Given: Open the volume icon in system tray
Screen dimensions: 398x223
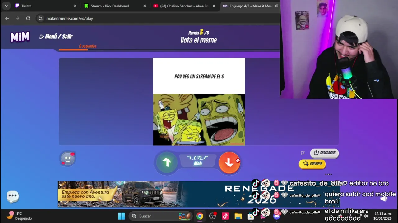Looking at the screenshot, I should pos(366,216).
